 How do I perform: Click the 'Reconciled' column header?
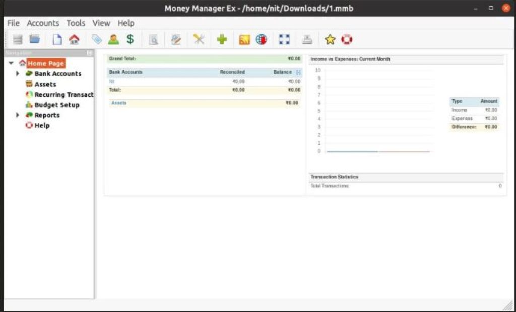(232, 72)
